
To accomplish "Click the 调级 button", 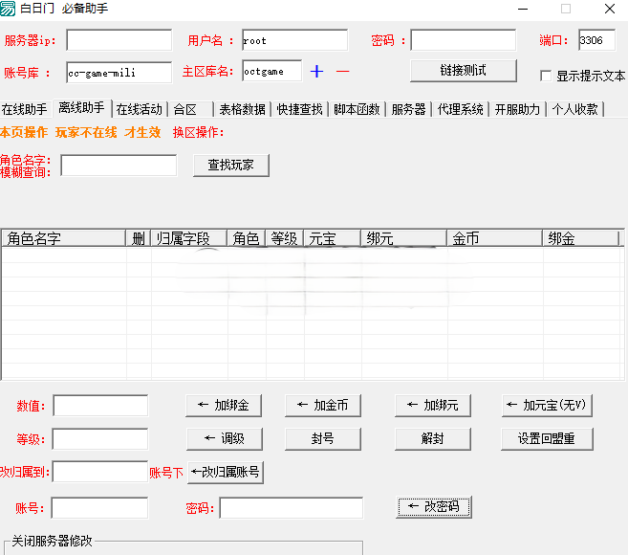I will click(x=225, y=438).
